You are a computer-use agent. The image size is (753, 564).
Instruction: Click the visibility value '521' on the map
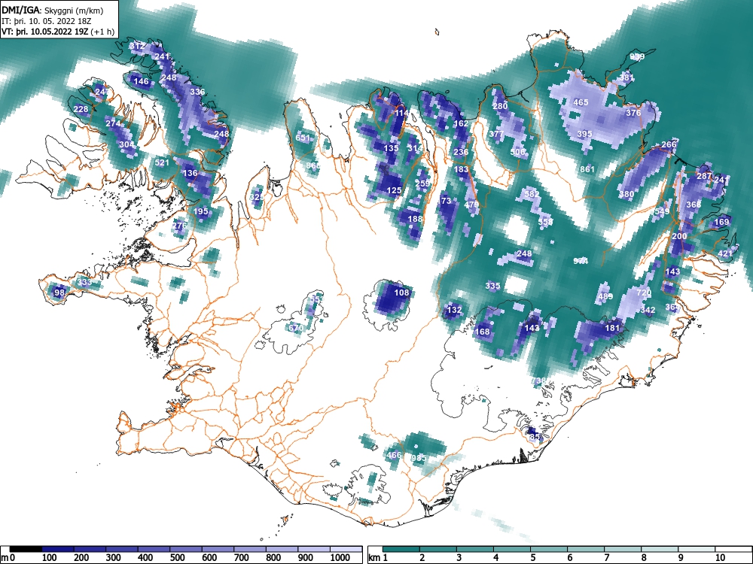(x=162, y=162)
